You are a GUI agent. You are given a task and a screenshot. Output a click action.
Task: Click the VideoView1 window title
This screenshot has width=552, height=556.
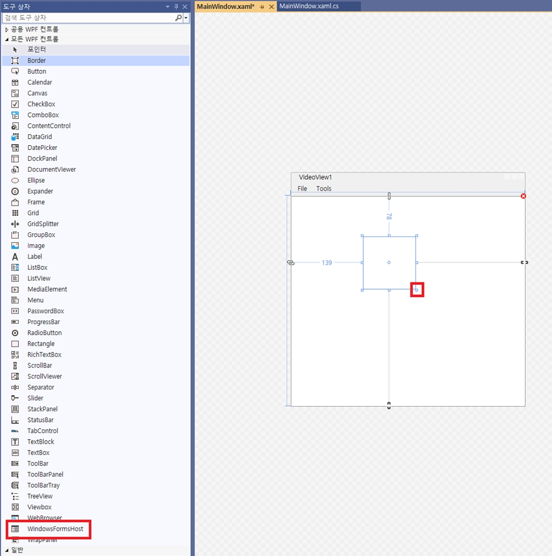pyautogui.click(x=315, y=178)
